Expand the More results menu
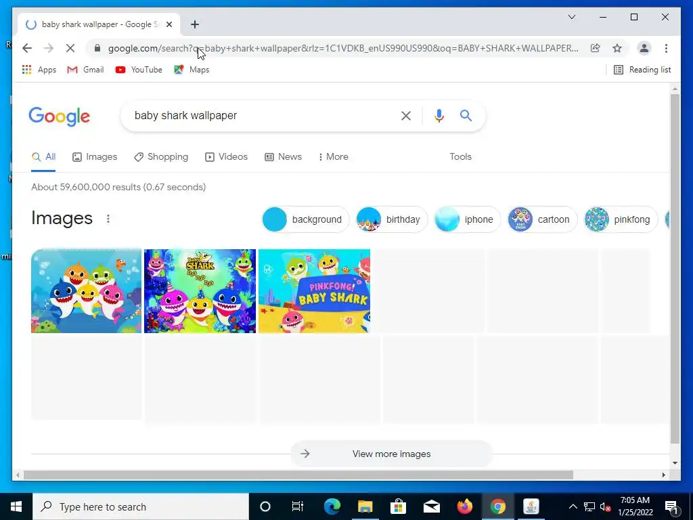This screenshot has width=693, height=520. [x=333, y=157]
